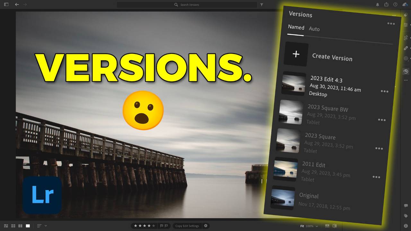Switch to the Auto tab in Versions
Viewport: 411px width, 231px height.
pyautogui.click(x=314, y=29)
